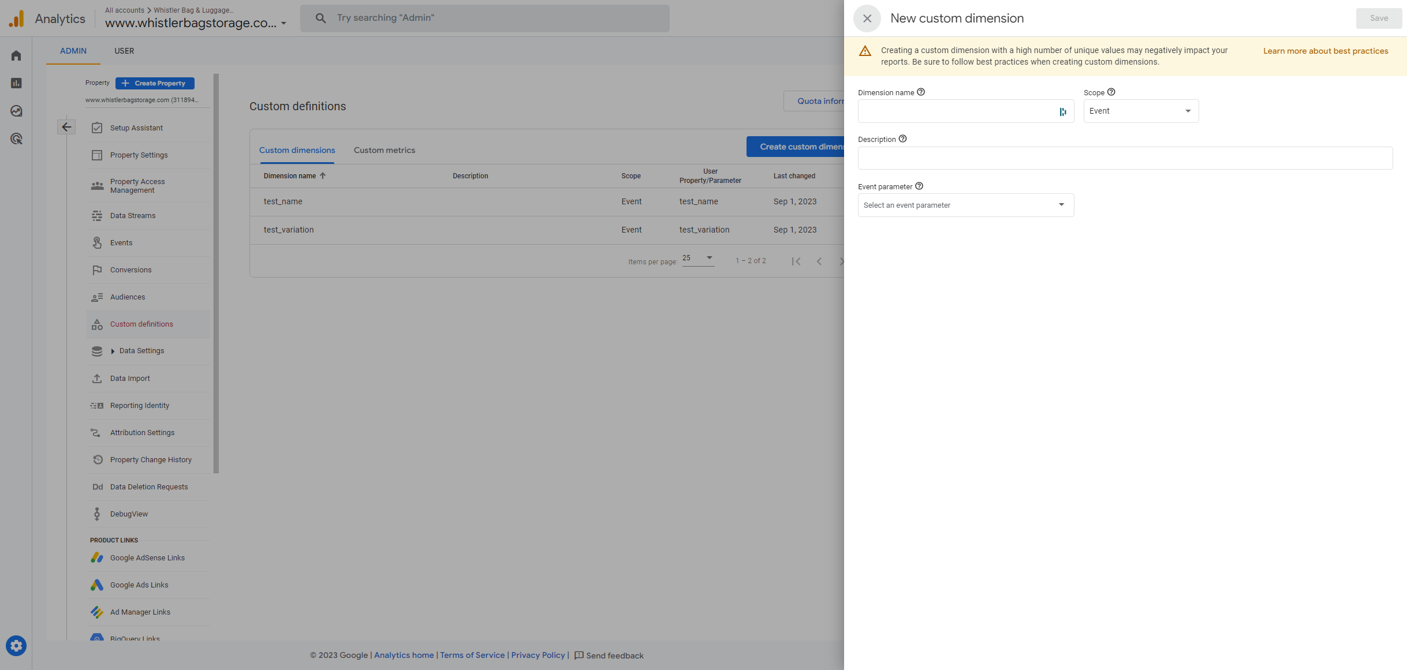The height and width of the screenshot is (670, 1407).
Task: Click Quota information button
Action: pyautogui.click(x=814, y=101)
